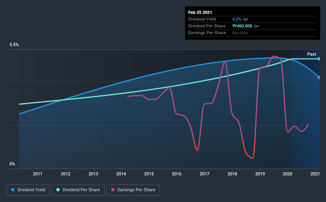Click the 2016 x-axis label

pos(177,174)
